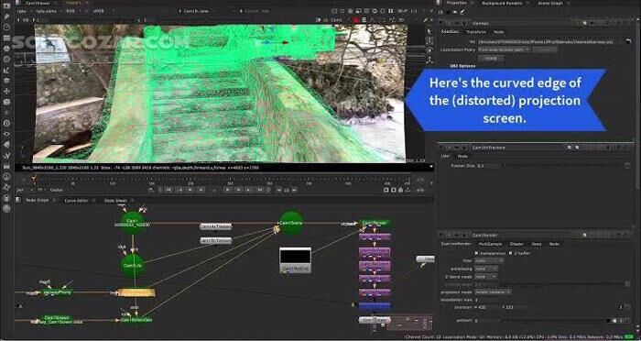641x341 pixels.
Task: Open the User tab in Cam1ArTrackers properties
Action: 445,156
